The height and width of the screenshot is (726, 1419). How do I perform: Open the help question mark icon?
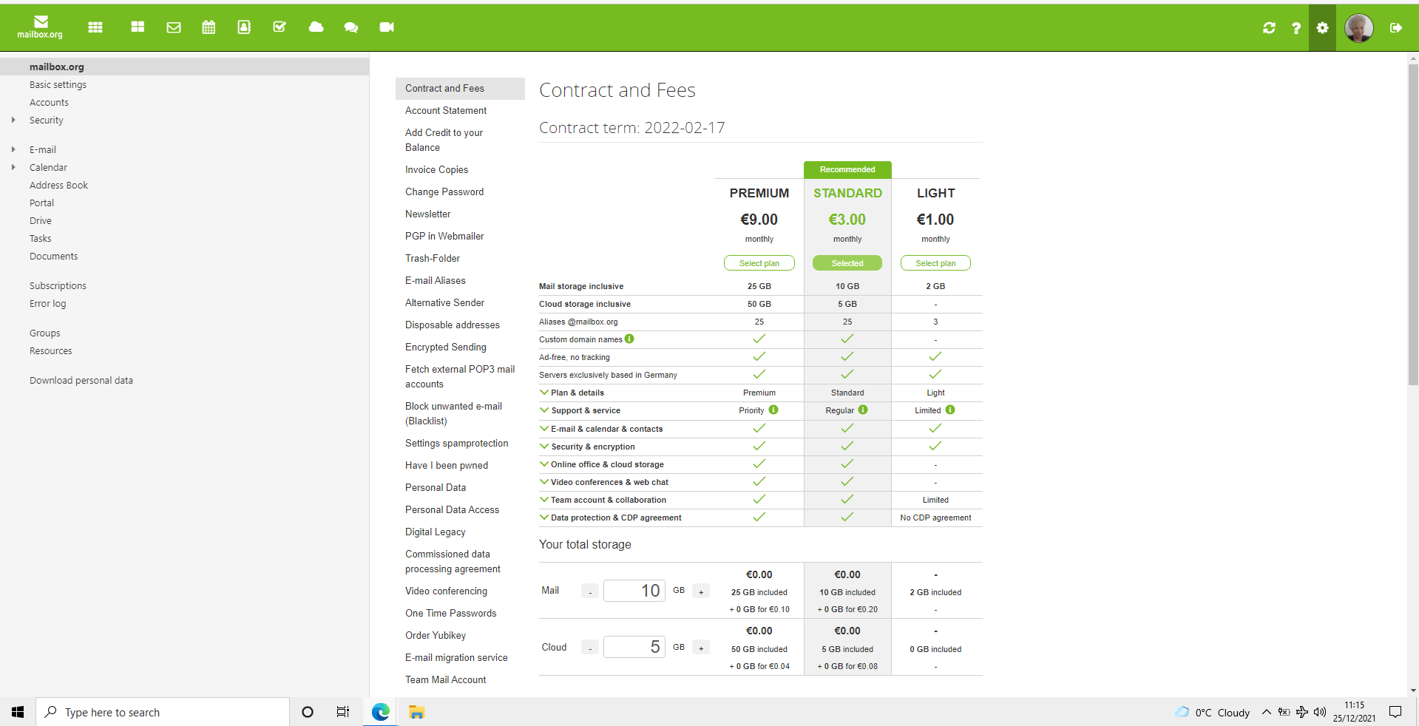coord(1296,28)
